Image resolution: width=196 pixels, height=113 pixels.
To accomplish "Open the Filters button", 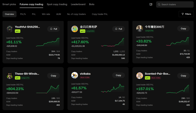I will 186,14.
